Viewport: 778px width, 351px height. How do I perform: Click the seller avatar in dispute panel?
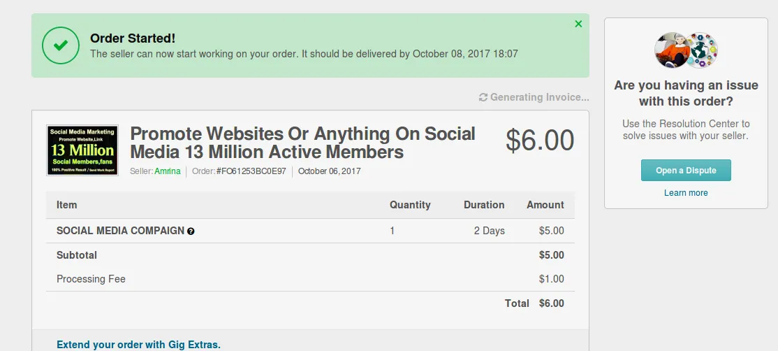(x=672, y=50)
